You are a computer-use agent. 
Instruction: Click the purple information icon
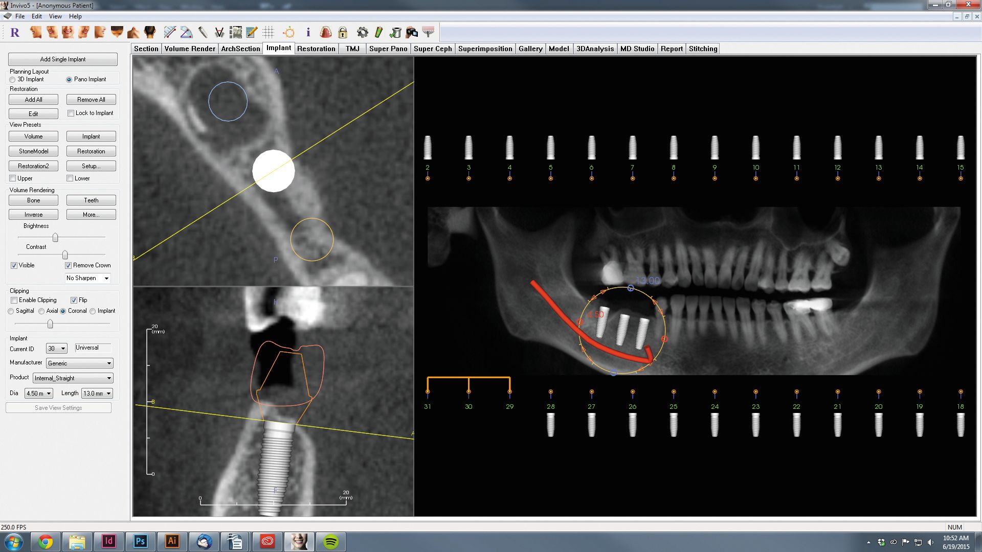tap(308, 33)
